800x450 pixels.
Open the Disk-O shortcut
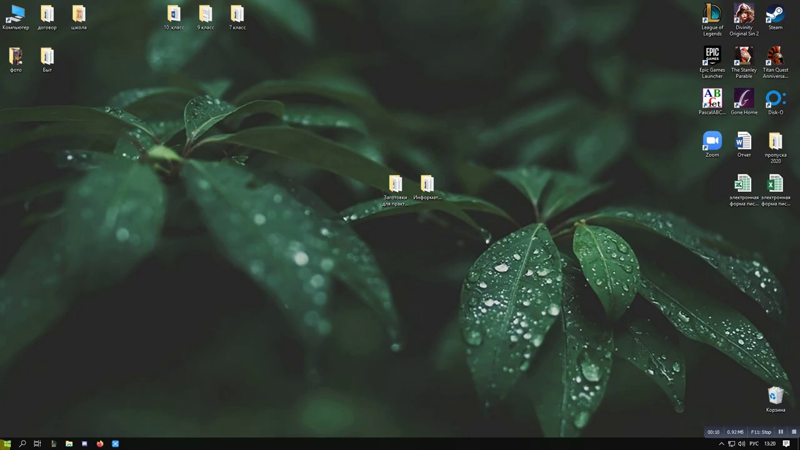tap(776, 102)
